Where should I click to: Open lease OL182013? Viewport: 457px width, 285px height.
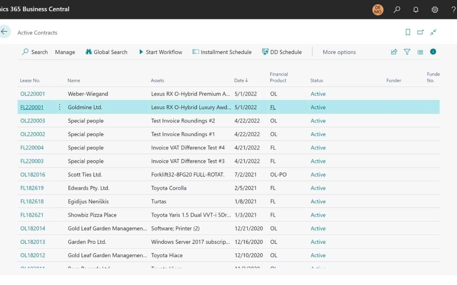pyautogui.click(x=33, y=242)
